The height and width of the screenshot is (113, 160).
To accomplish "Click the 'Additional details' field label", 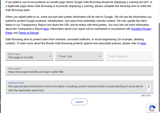I will click(x=16, y=83).
